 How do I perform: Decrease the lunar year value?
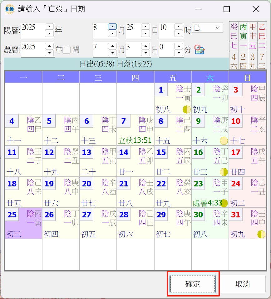pyautogui.click(x=49, y=53)
